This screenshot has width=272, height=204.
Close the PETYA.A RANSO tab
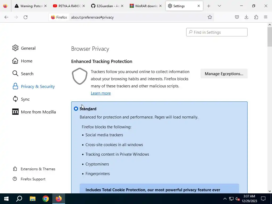[84, 6]
